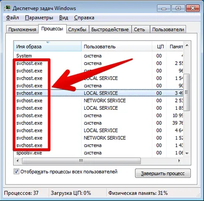Click the Завершить процесс button
The image size is (204, 201).
click(x=163, y=173)
